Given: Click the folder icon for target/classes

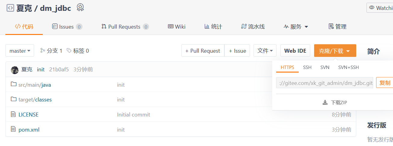Looking at the screenshot, I should pos(13,99).
